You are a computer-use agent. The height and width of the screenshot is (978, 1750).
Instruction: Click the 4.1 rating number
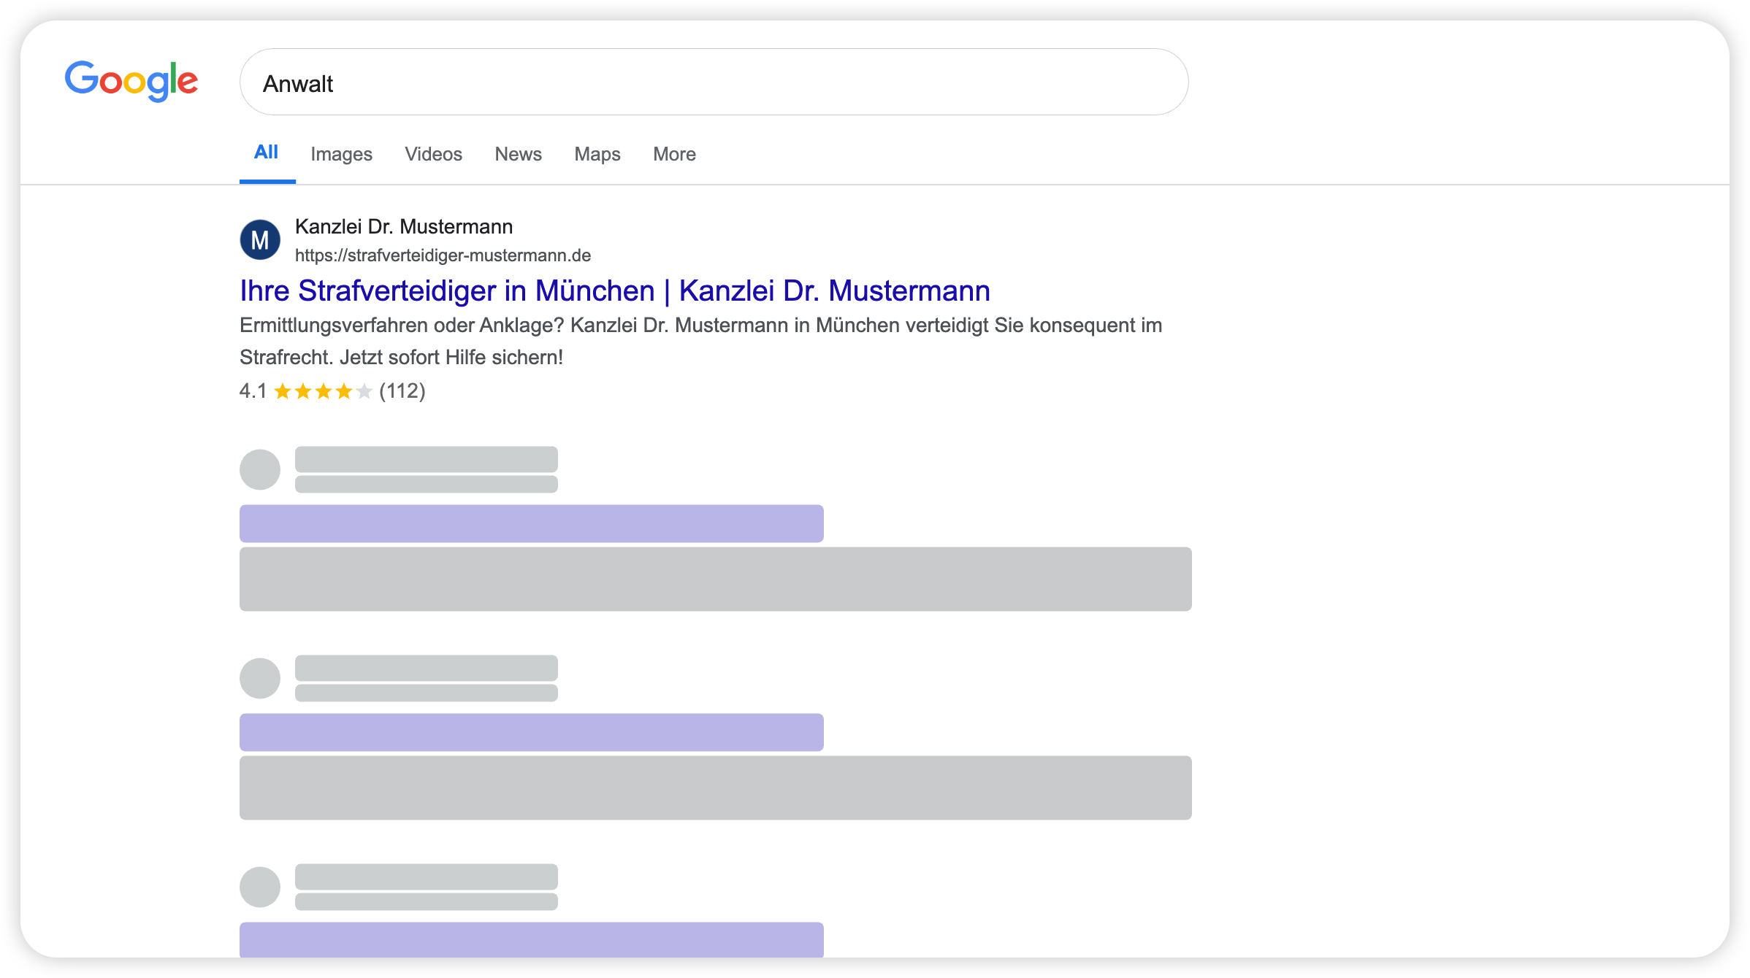(x=253, y=391)
